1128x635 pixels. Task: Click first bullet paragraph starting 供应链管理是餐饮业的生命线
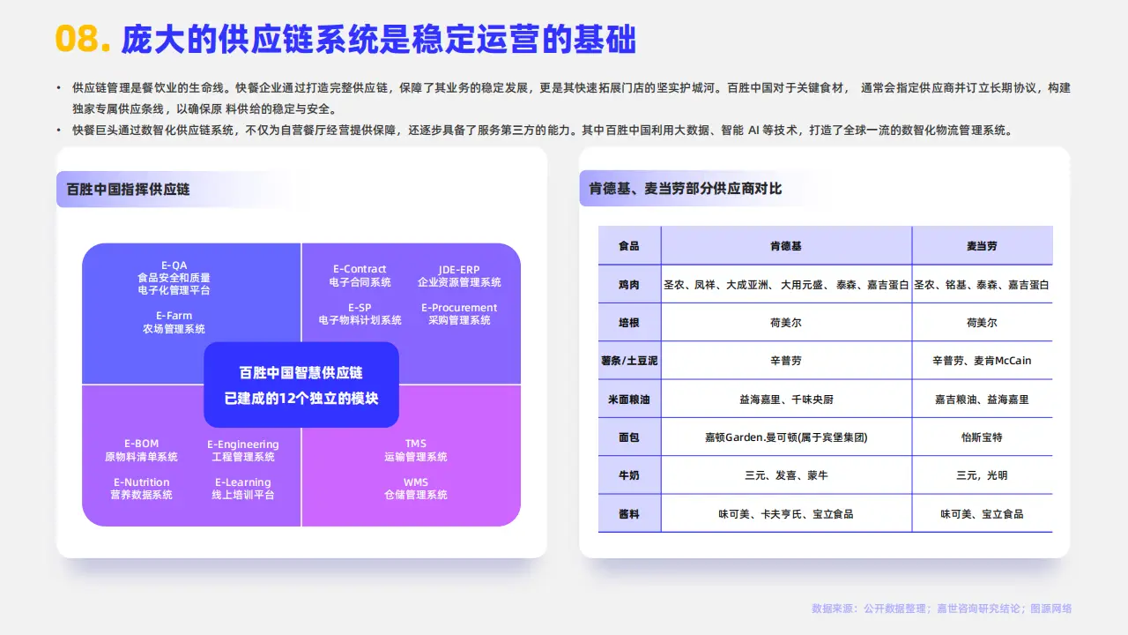[x=571, y=99]
